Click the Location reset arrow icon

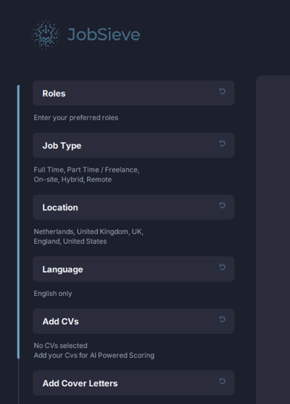tap(222, 205)
